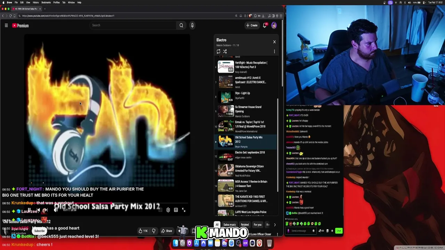Open the Apple menu
Image resolution: width=445 pixels, height=250 pixels.
[x=3, y=2]
